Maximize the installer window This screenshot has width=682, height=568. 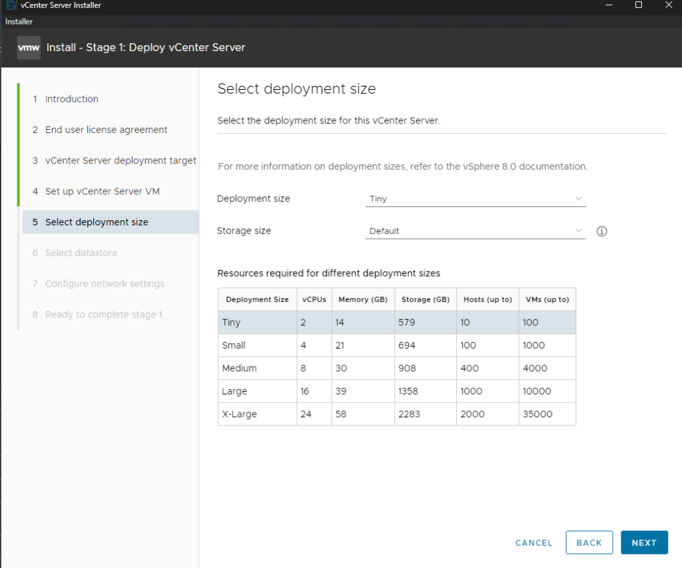point(638,5)
